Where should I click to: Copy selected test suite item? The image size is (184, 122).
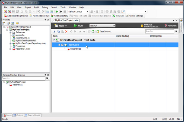58,31
